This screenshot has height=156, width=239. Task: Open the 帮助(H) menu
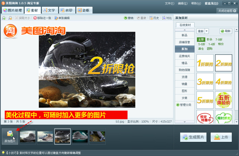click(196, 3)
